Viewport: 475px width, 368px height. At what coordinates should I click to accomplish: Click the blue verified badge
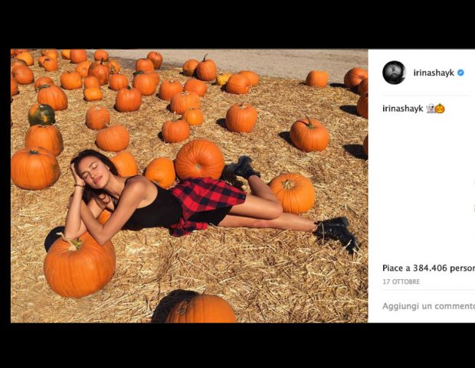click(460, 73)
